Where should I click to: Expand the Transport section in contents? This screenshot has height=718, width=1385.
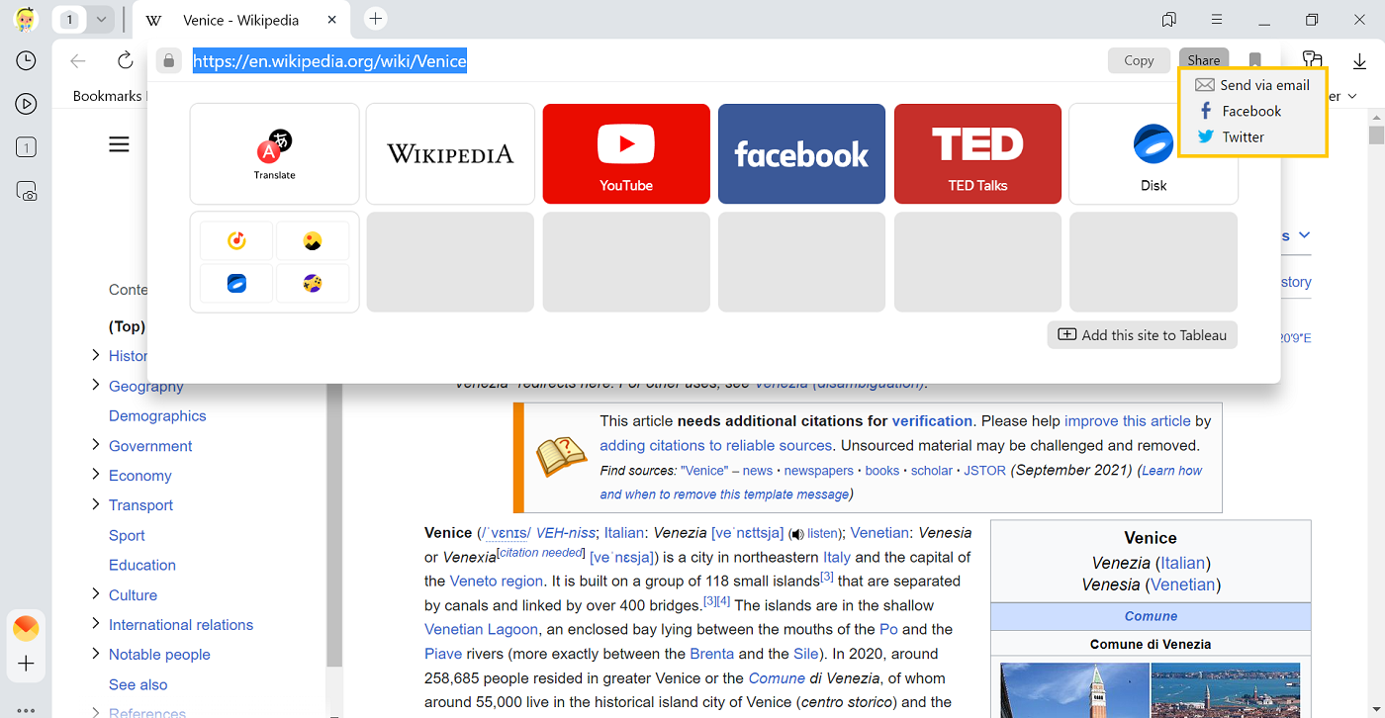pyautogui.click(x=96, y=504)
